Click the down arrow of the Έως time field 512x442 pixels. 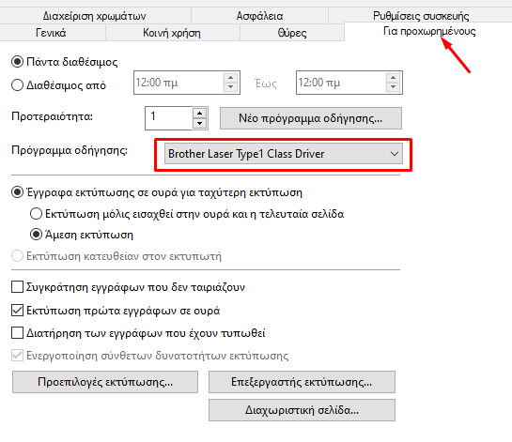pos(393,87)
